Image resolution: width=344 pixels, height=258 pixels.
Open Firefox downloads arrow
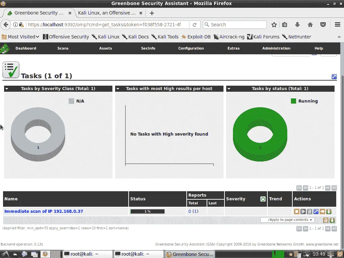pos(297,25)
